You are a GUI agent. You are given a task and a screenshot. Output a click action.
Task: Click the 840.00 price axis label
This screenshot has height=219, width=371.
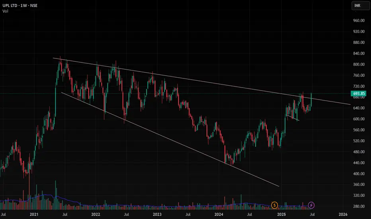click(x=359, y=53)
